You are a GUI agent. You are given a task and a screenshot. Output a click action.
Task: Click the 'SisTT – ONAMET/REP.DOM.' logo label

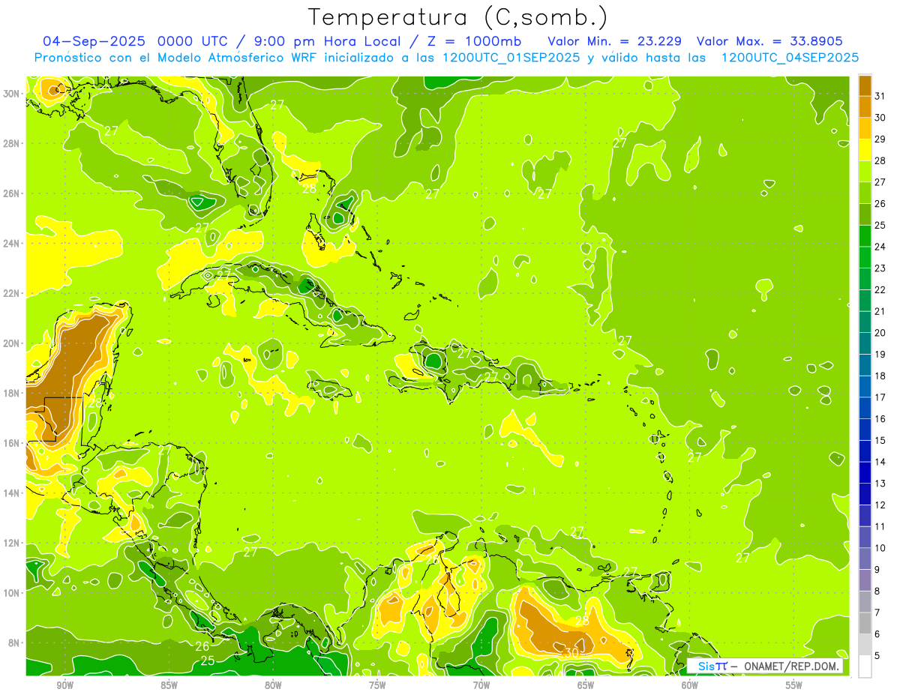765,666
